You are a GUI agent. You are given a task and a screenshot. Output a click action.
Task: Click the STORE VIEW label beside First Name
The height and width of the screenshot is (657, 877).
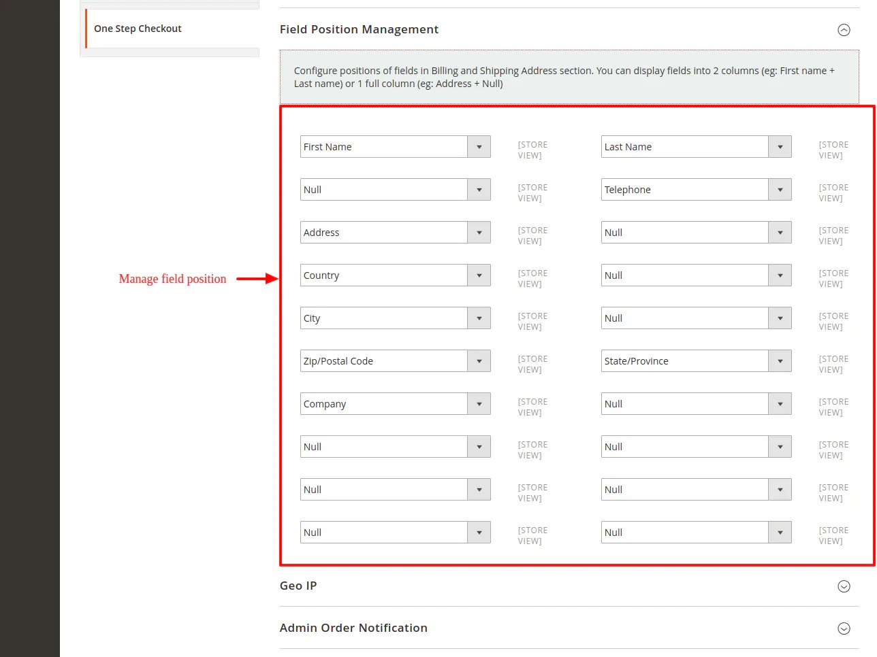[x=532, y=150]
